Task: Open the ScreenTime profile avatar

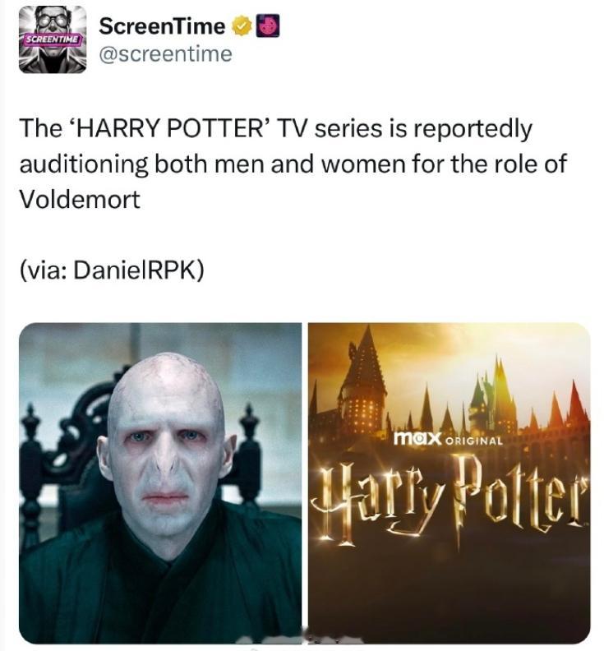Action: click(x=53, y=39)
